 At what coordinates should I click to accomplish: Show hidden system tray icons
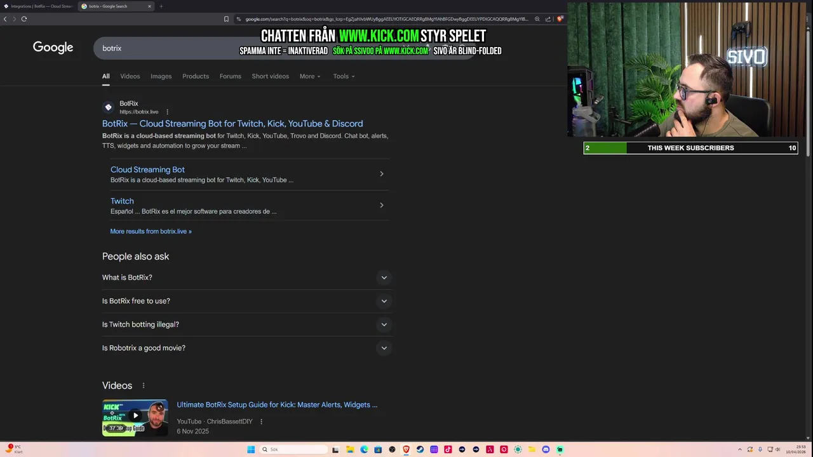(x=740, y=449)
